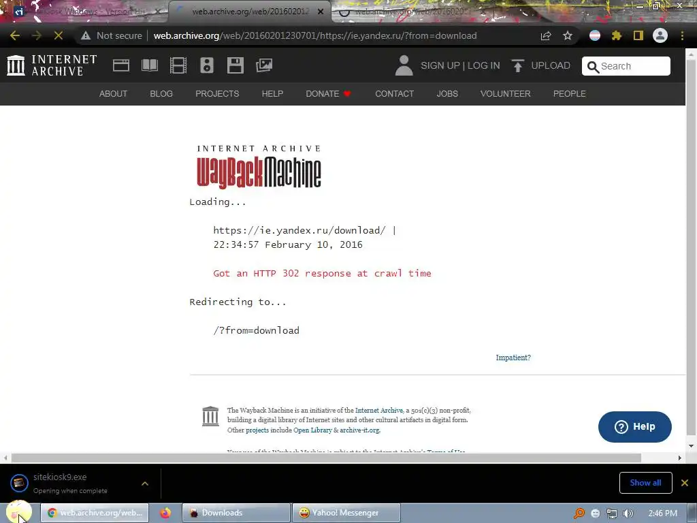Open the Open Library footer link
This screenshot has width=697, height=523.
pos(312,430)
